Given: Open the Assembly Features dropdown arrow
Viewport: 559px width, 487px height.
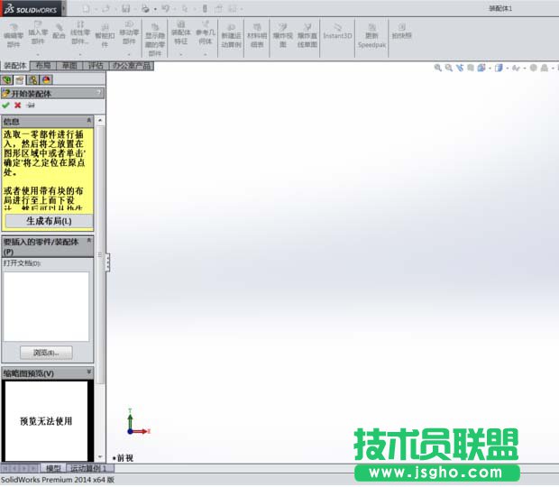Looking at the screenshot, I should pos(180,54).
